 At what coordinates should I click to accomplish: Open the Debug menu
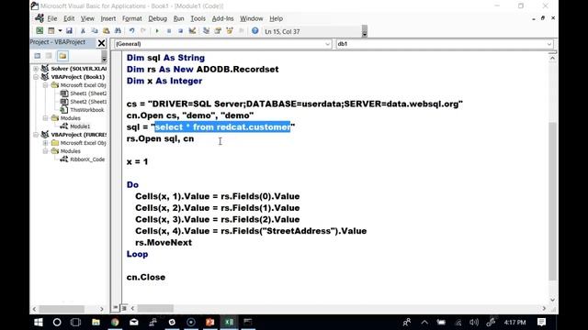[157, 18]
